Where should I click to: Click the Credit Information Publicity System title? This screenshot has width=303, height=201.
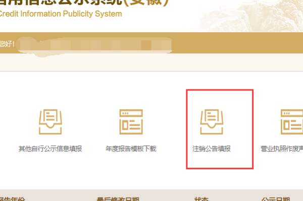coord(61,14)
